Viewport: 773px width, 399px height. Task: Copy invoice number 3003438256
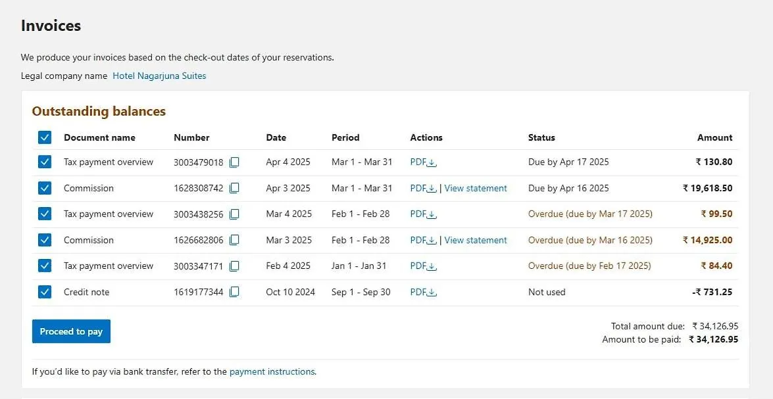[234, 214]
